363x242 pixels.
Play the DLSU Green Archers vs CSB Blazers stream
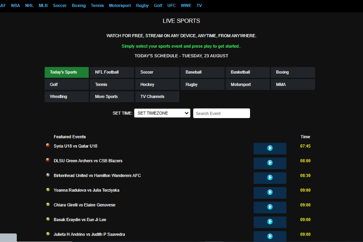[x=270, y=163]
